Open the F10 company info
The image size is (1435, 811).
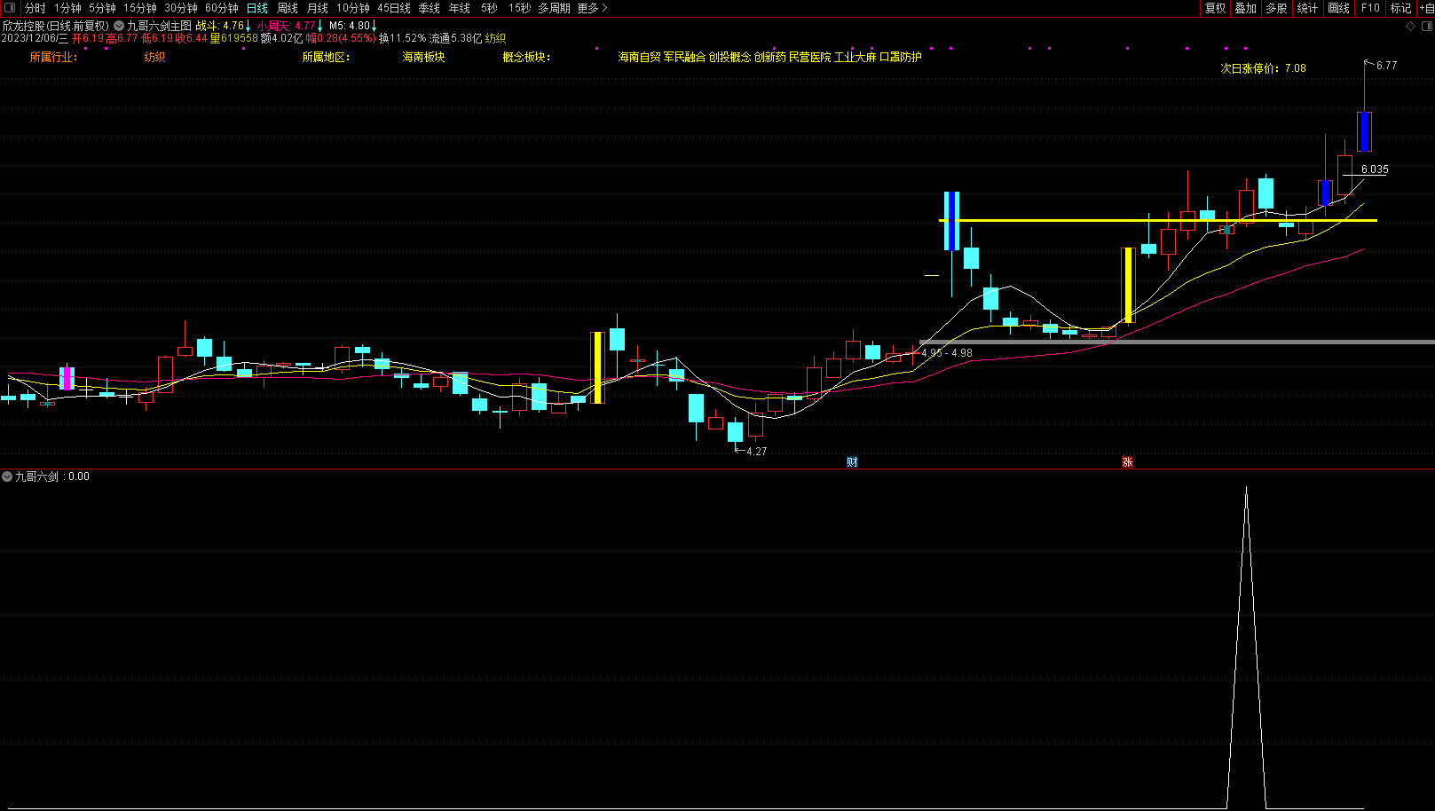[1370, 8]
